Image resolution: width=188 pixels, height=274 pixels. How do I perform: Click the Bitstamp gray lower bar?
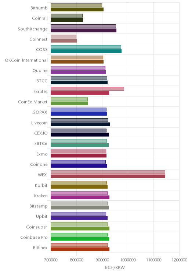click(x=80, y=208)
